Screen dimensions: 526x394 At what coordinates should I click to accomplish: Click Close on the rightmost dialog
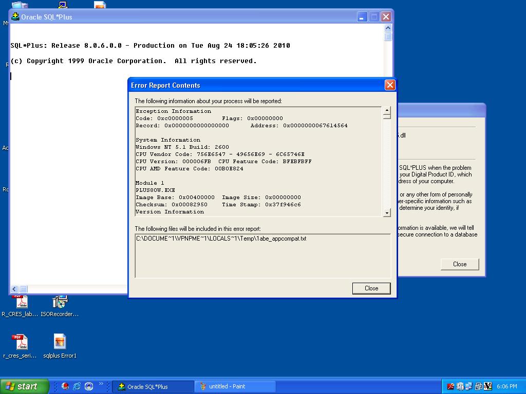[x=459, y=264]
